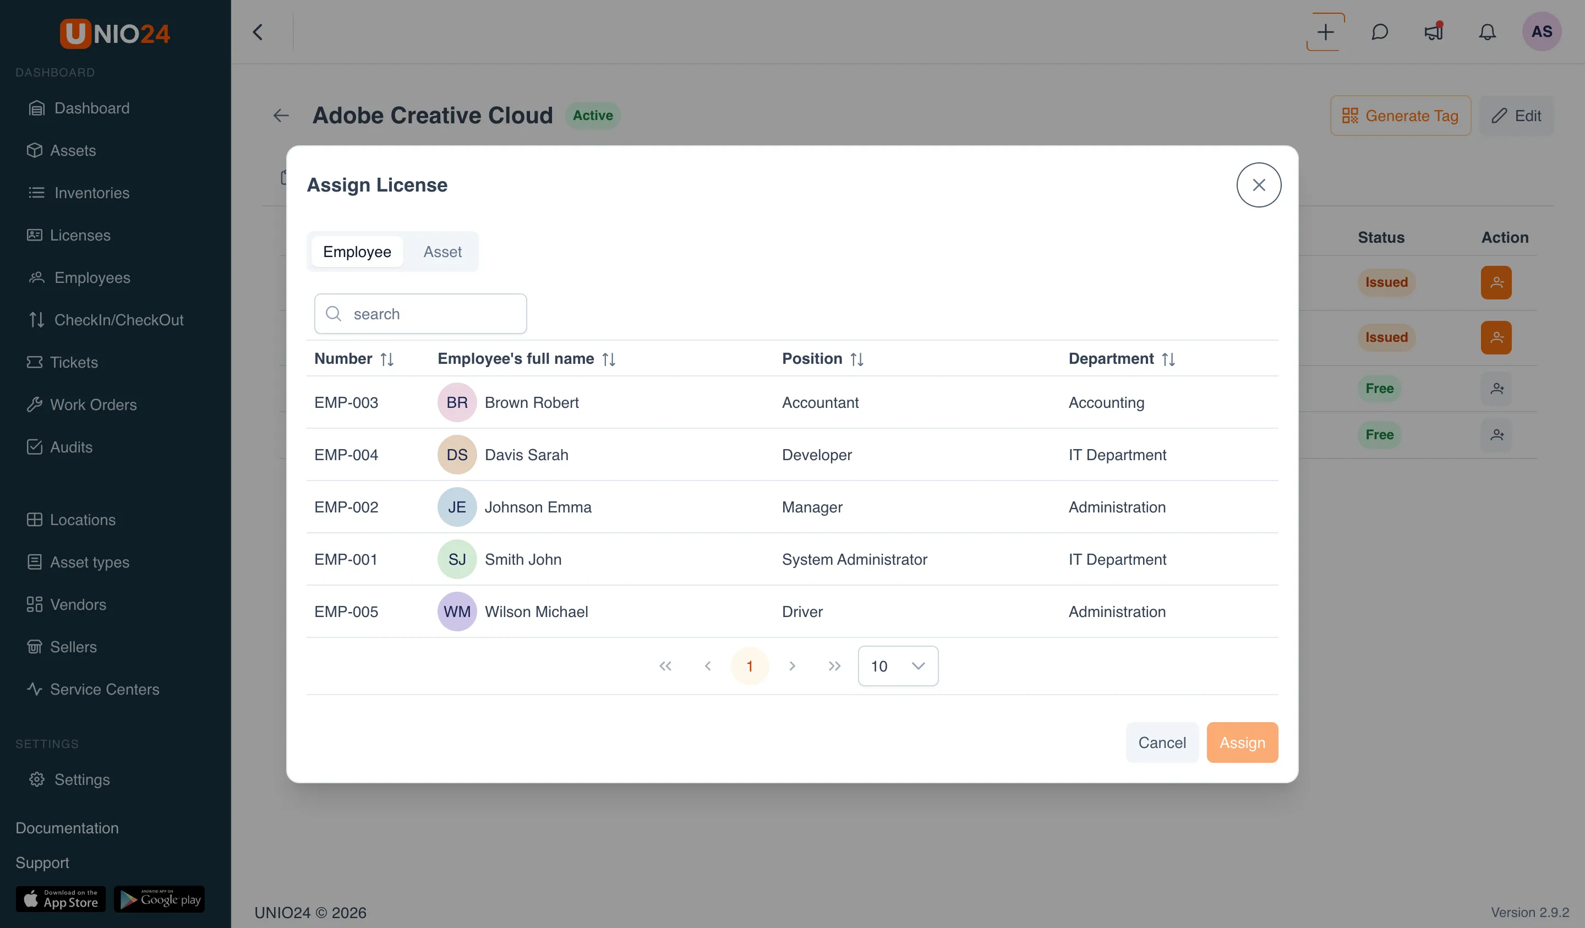
Task: Open Locations in the sidebar
Action: point(71,520)
